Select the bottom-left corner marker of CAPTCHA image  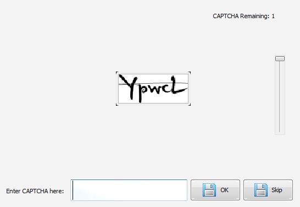117,105
